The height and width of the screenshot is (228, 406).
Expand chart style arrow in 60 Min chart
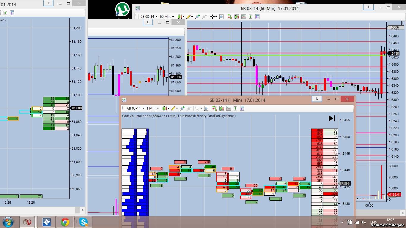(184, 17)
